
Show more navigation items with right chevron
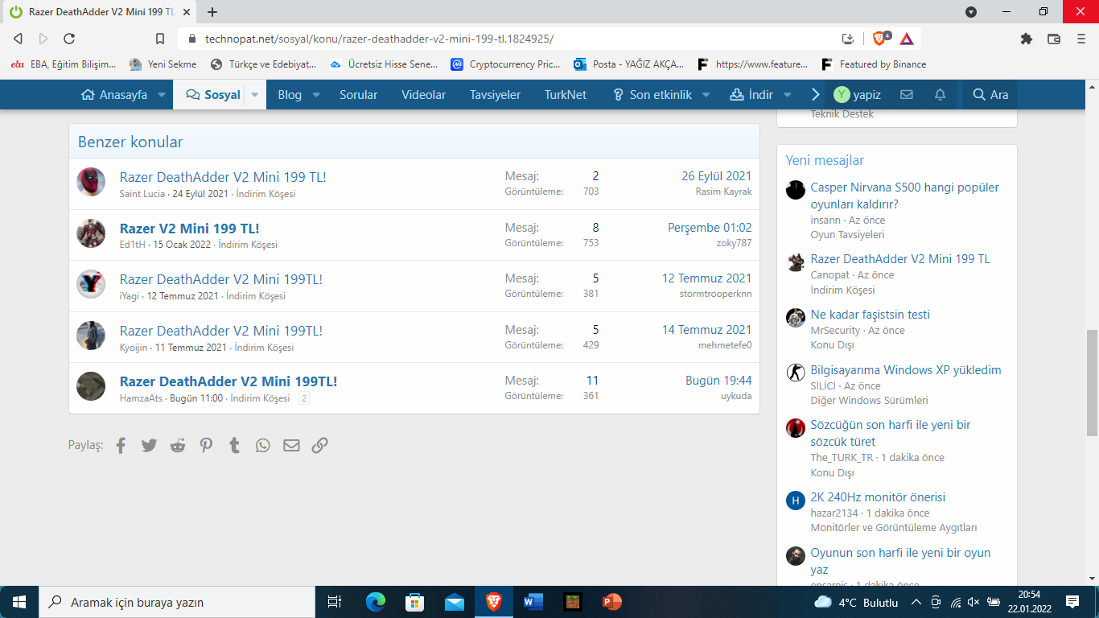[815, 94]
